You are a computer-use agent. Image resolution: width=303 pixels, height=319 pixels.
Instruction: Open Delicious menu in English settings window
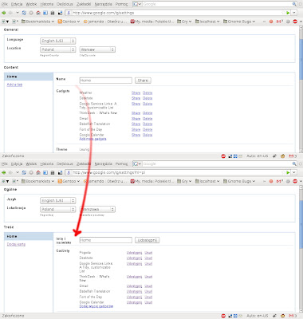coord(65,4)
